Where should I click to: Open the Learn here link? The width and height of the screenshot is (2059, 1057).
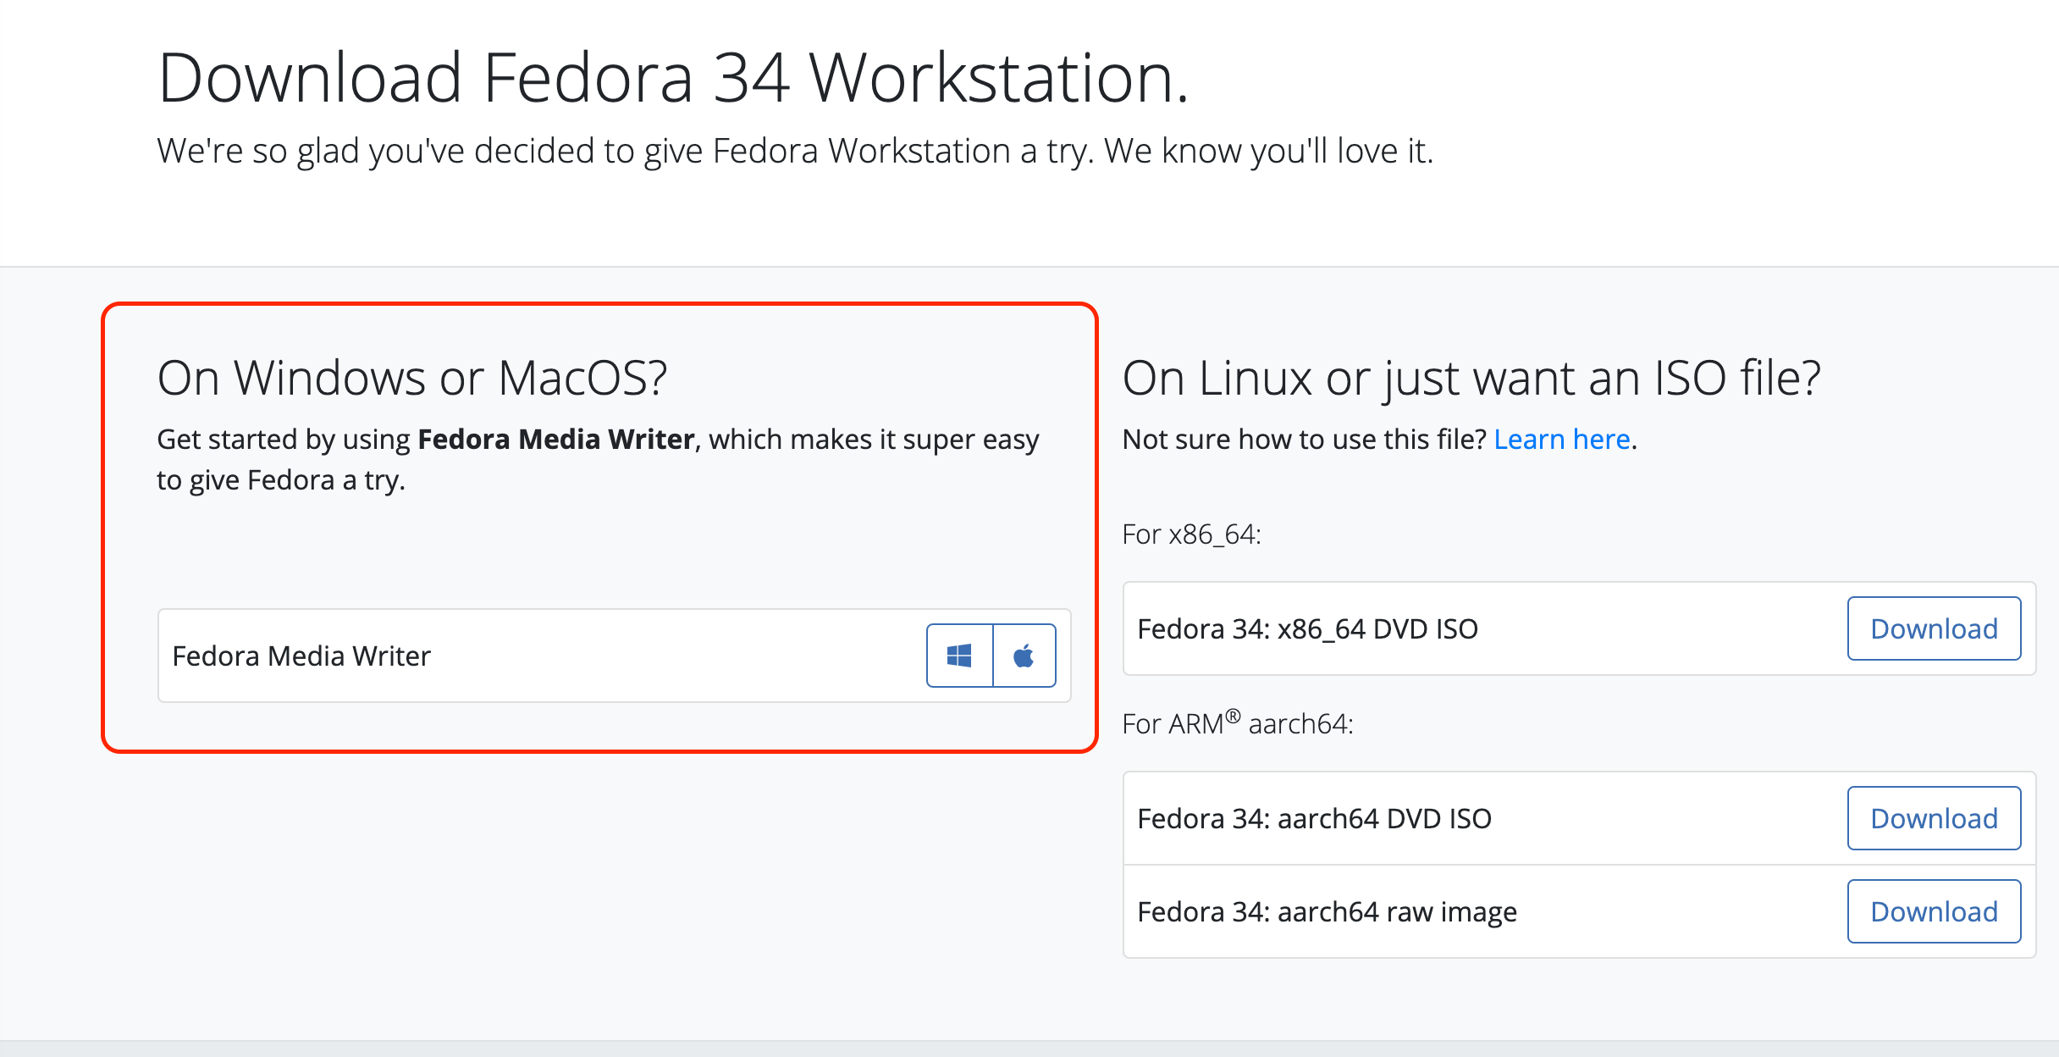[1562, 439]
